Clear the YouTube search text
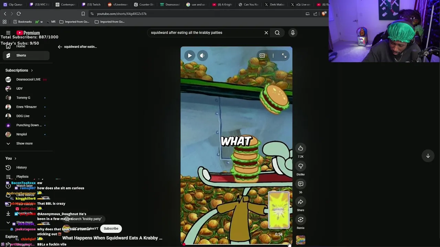440x247 pixels. tap(266, 33)
